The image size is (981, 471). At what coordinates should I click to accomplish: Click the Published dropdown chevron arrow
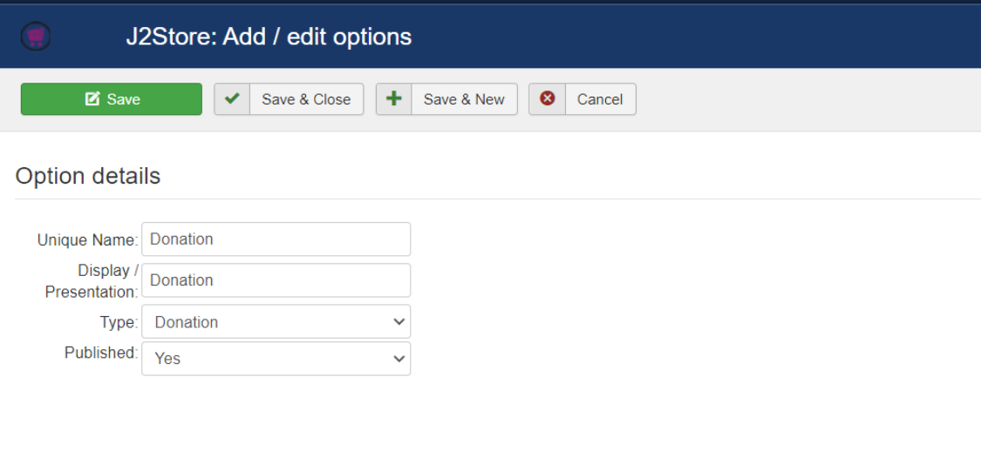[399, 359]
